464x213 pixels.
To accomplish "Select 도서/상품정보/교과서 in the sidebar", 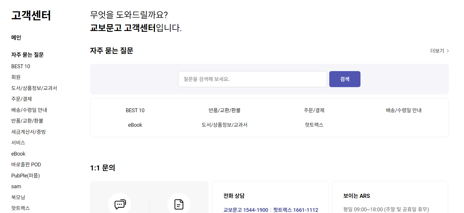I will click(x=34, y=88).
